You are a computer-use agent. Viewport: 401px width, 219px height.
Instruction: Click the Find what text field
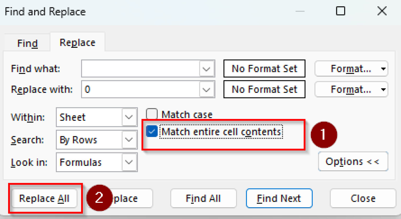(x=140, y=69)
